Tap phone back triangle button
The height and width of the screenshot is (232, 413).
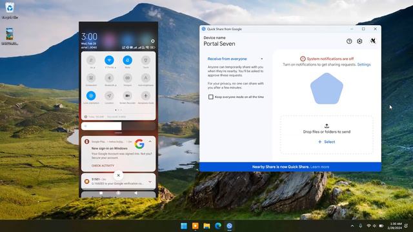click(136, 193)
